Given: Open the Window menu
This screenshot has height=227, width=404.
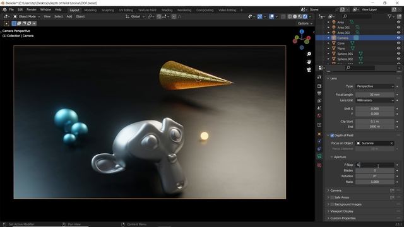Looking at the screenshot, I should pyautogui.click(x=45, y=9).
